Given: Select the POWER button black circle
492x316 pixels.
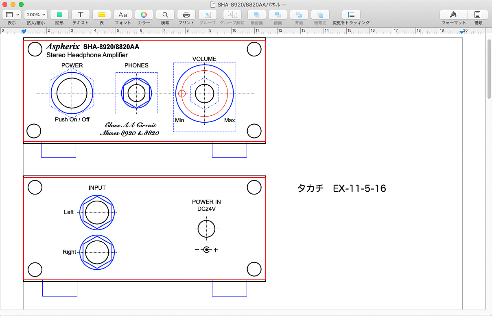Looking at the screenshot, I should coord(72,93).
